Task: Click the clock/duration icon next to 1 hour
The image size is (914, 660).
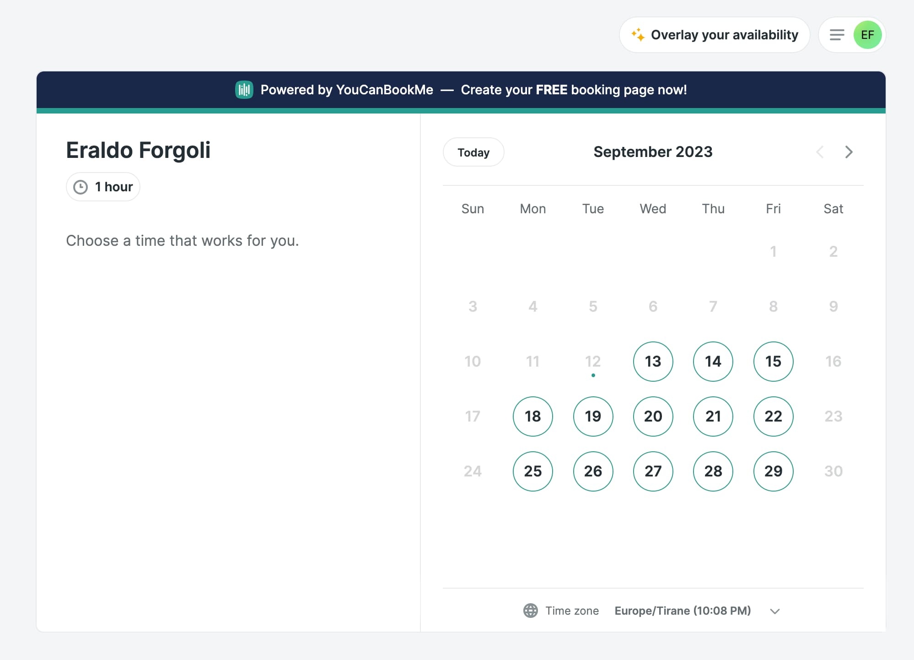Action: point(80,187)
